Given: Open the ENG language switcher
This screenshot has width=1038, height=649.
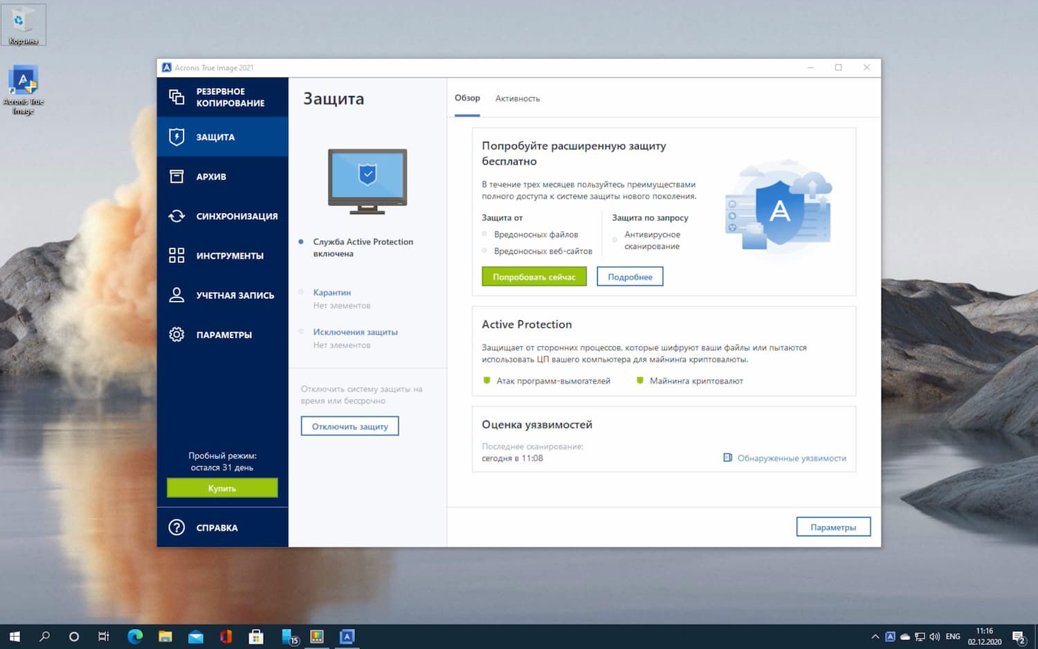Looking at the screenshot, I should click(953, 636).
